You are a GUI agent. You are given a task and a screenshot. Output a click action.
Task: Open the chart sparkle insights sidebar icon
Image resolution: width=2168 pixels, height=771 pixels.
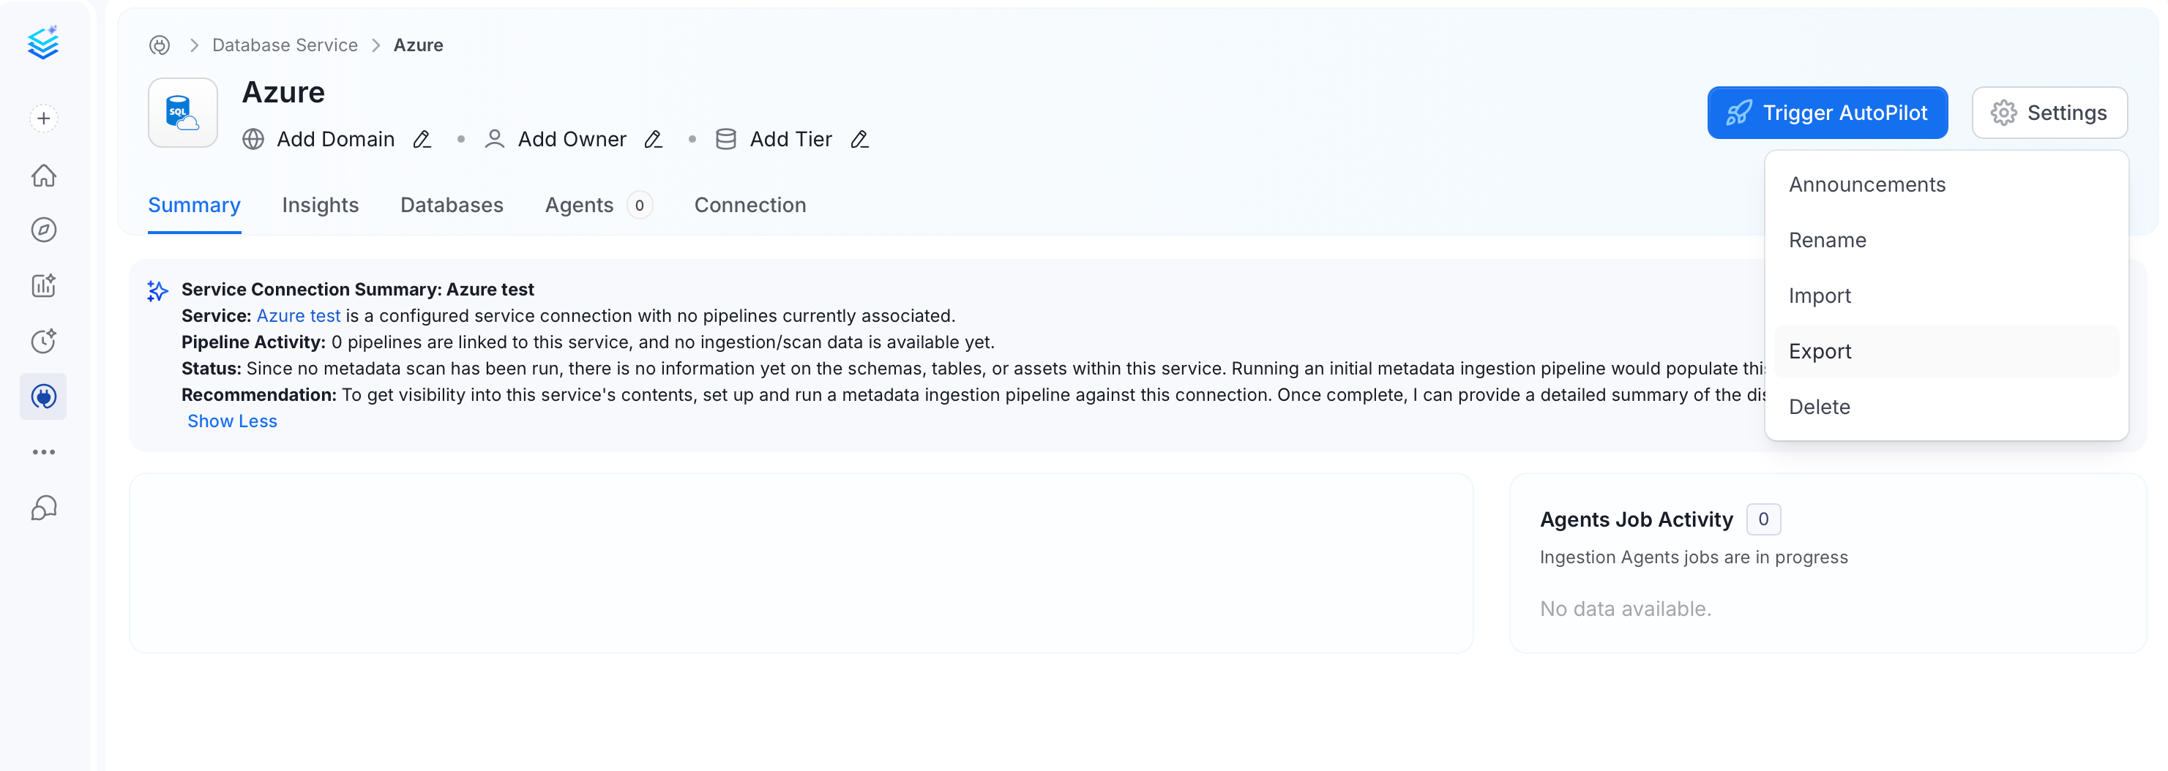coord(44,285)
